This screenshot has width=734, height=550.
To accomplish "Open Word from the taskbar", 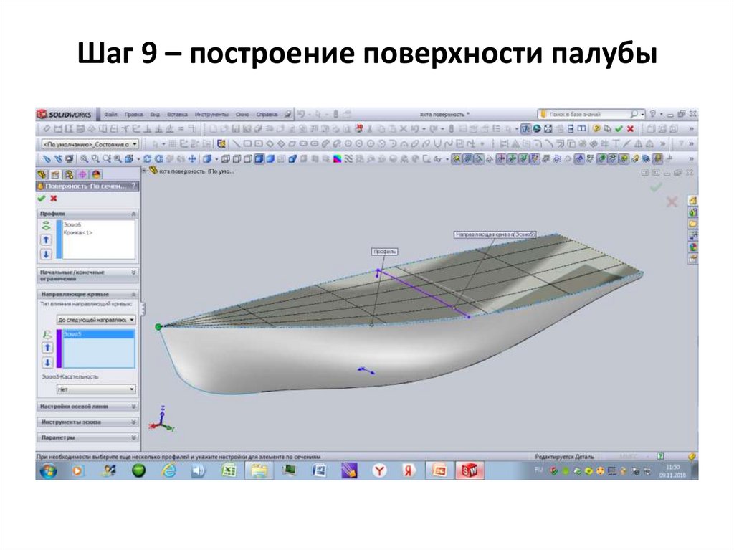I will point(319,470).
